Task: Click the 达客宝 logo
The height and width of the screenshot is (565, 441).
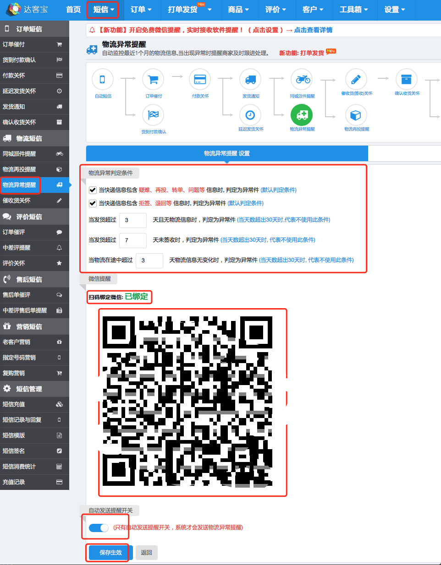Action: [x=28, y=9]
